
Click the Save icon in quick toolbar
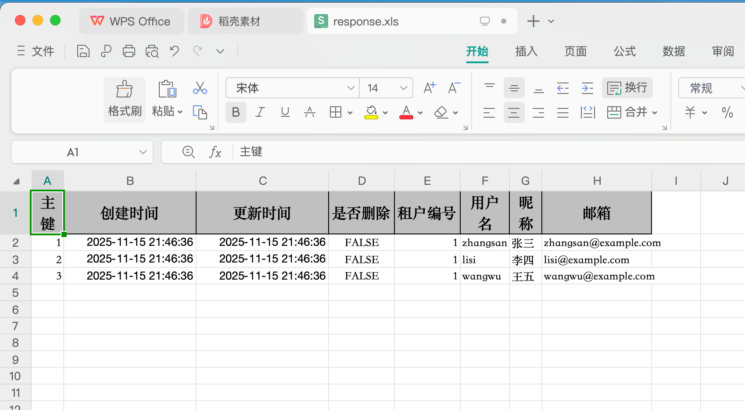83,51
